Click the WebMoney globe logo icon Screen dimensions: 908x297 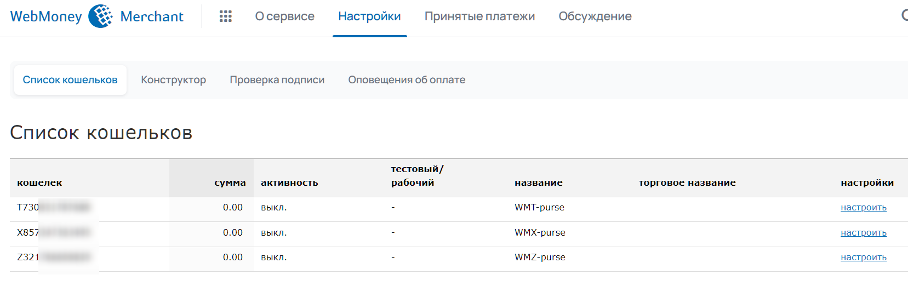pos(100,16)
